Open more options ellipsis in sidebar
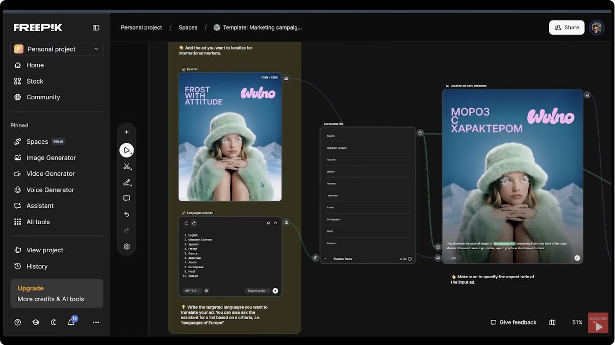Screen dimensions: 615x345 (96, 322)
